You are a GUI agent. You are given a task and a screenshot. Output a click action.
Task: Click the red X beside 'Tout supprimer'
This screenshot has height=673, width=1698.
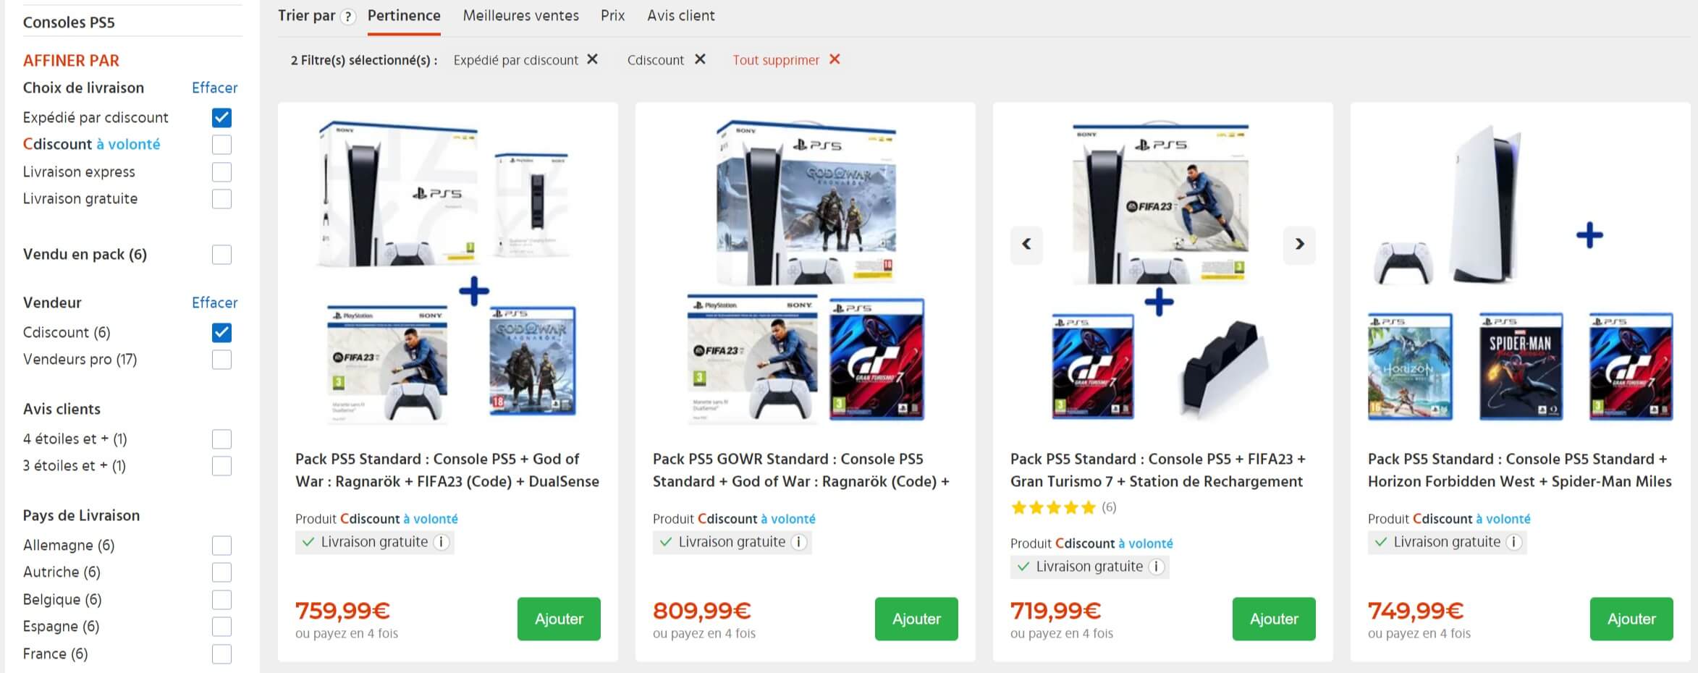(835, 59)
